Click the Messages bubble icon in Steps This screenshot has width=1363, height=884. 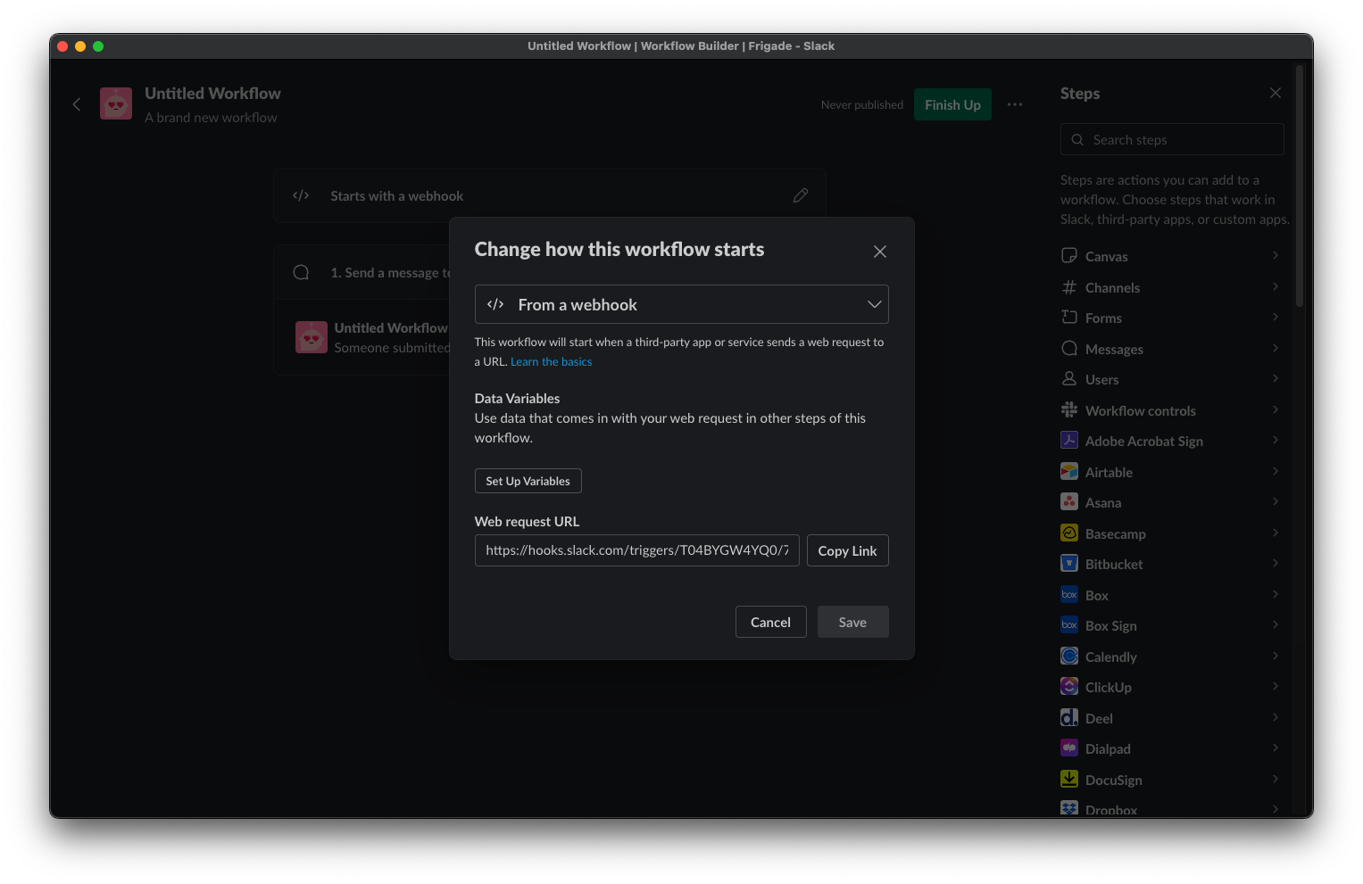[x=1069, y=348]
